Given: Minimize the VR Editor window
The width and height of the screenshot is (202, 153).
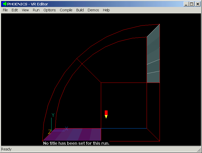Looking at the screenshot, I should (186, 4).
